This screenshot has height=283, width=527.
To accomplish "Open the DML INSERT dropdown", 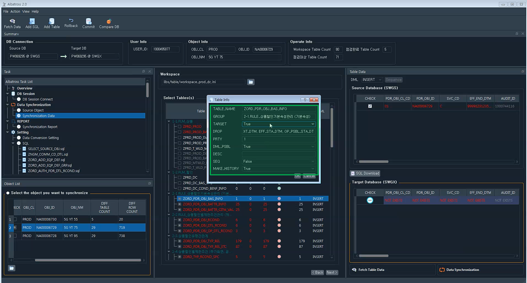I will (372, 80).
